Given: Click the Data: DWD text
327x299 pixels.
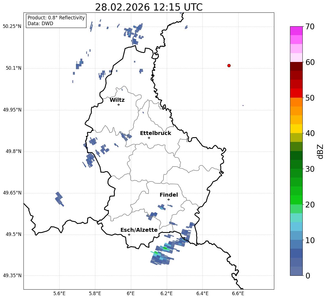Looking at the screenshot, I should tap(40, 24).
